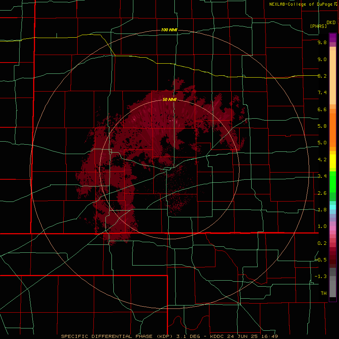Select the 1.0 scale value

click(x=322, y=226)
